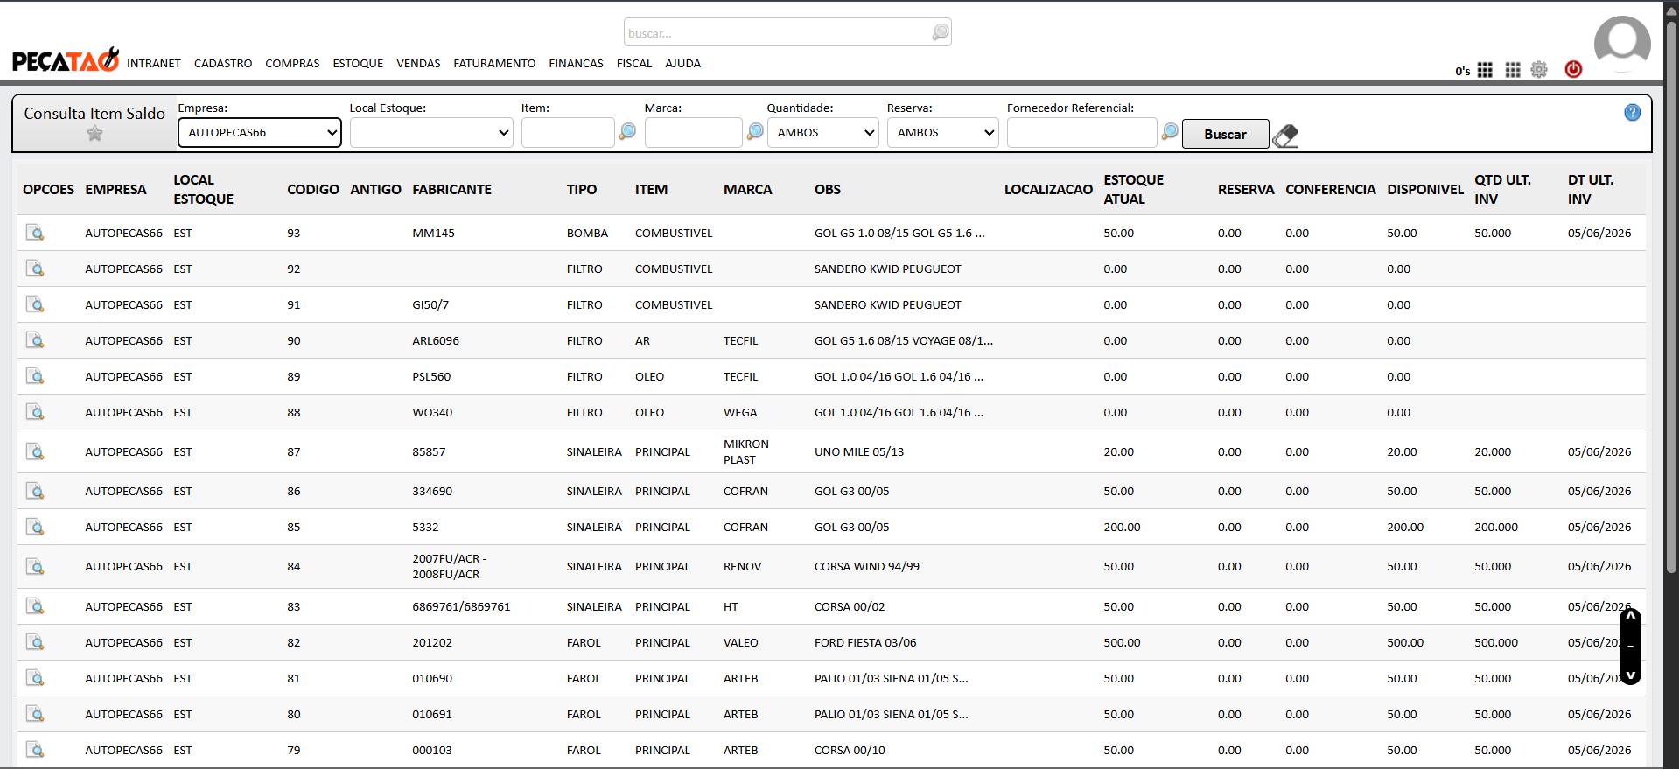Click the favorite star under Consulta Item Saldo
The height and width of the screenshot is (769, 1679).
[x=94, y=133]
